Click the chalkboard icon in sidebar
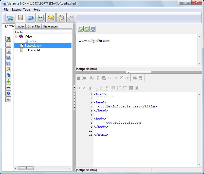The width and height of the screenshot is (204, 174). point(8,39)
